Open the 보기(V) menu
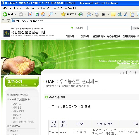The image size is (139, 135). pos(30,8)
